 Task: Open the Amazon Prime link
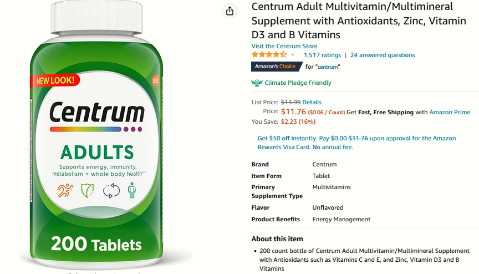[450, 112]
